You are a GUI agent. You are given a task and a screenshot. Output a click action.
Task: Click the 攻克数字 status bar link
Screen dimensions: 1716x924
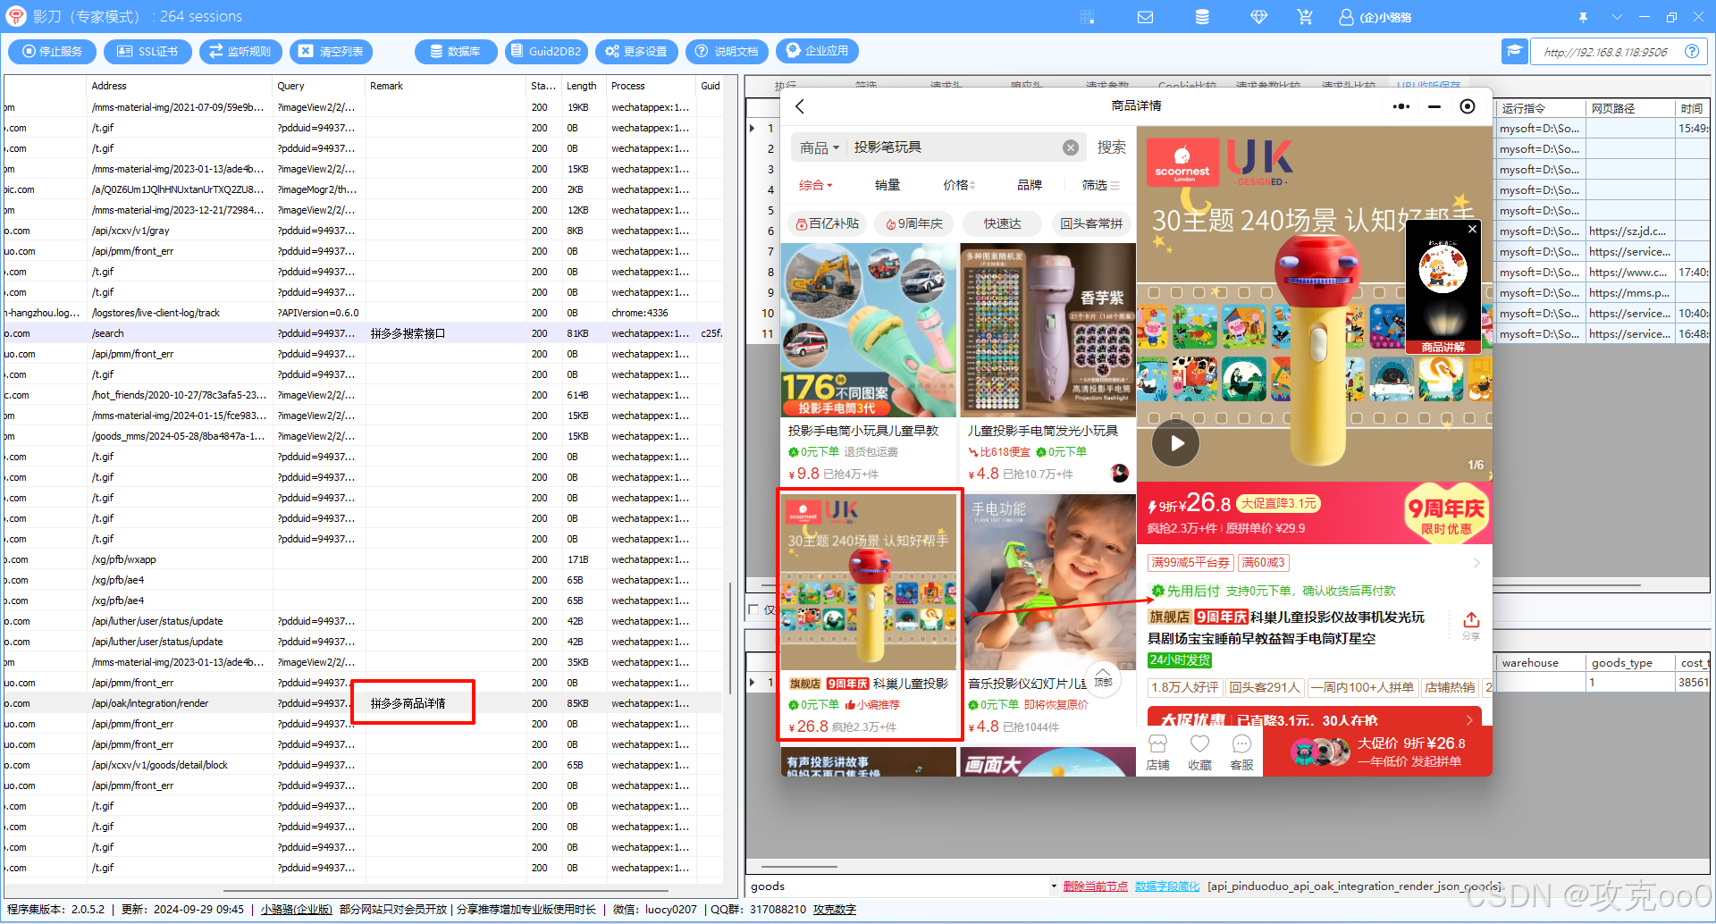point(835,910)
